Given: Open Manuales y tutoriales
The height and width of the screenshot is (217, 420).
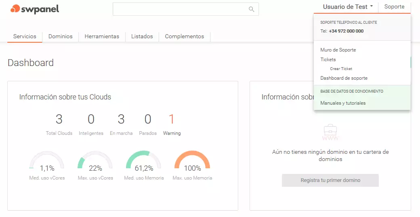Looking at the screenshot, I should [x=343, y=103].
